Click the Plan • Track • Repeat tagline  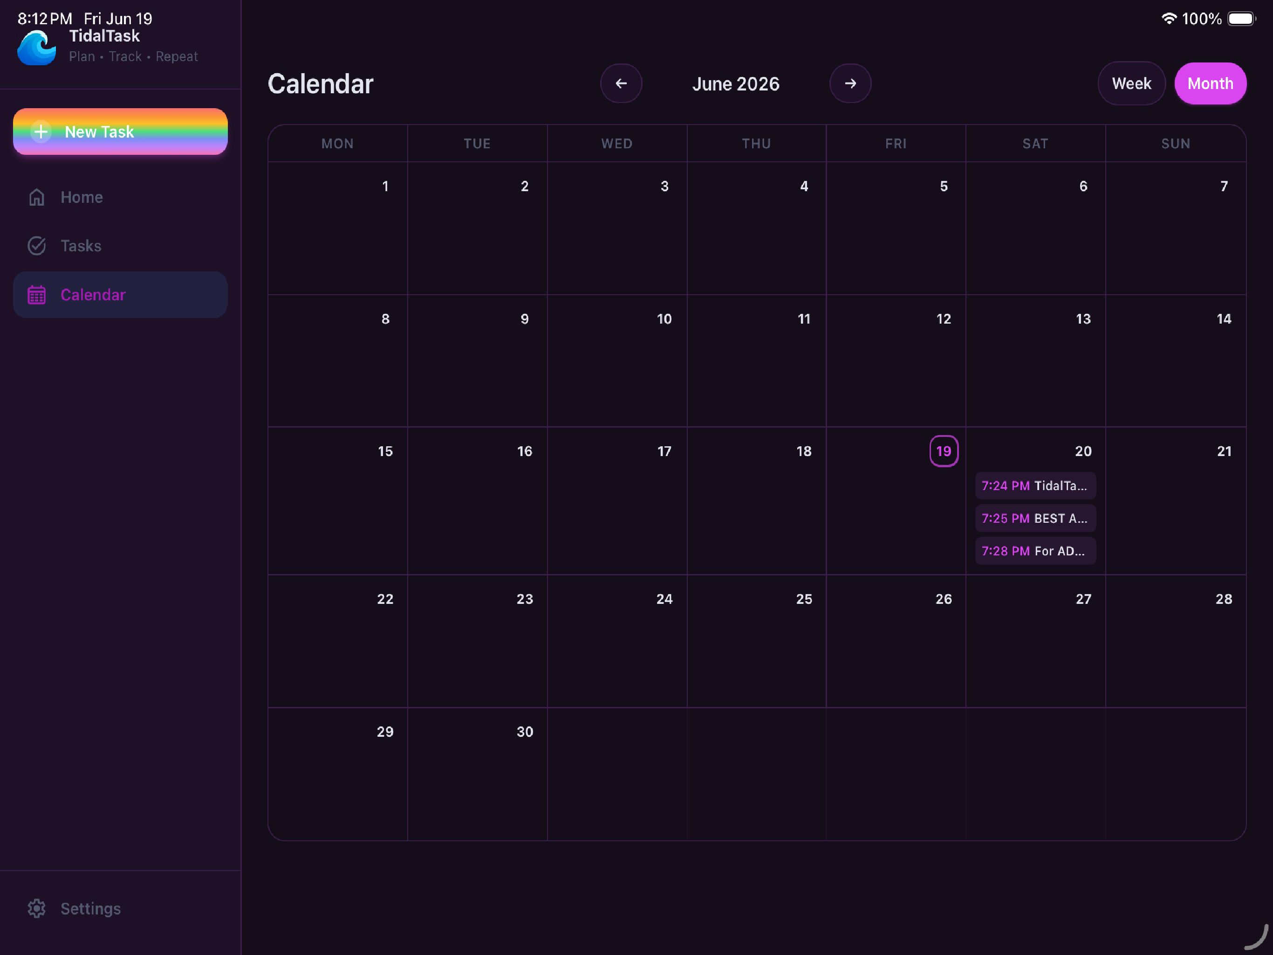click(134, 56)
